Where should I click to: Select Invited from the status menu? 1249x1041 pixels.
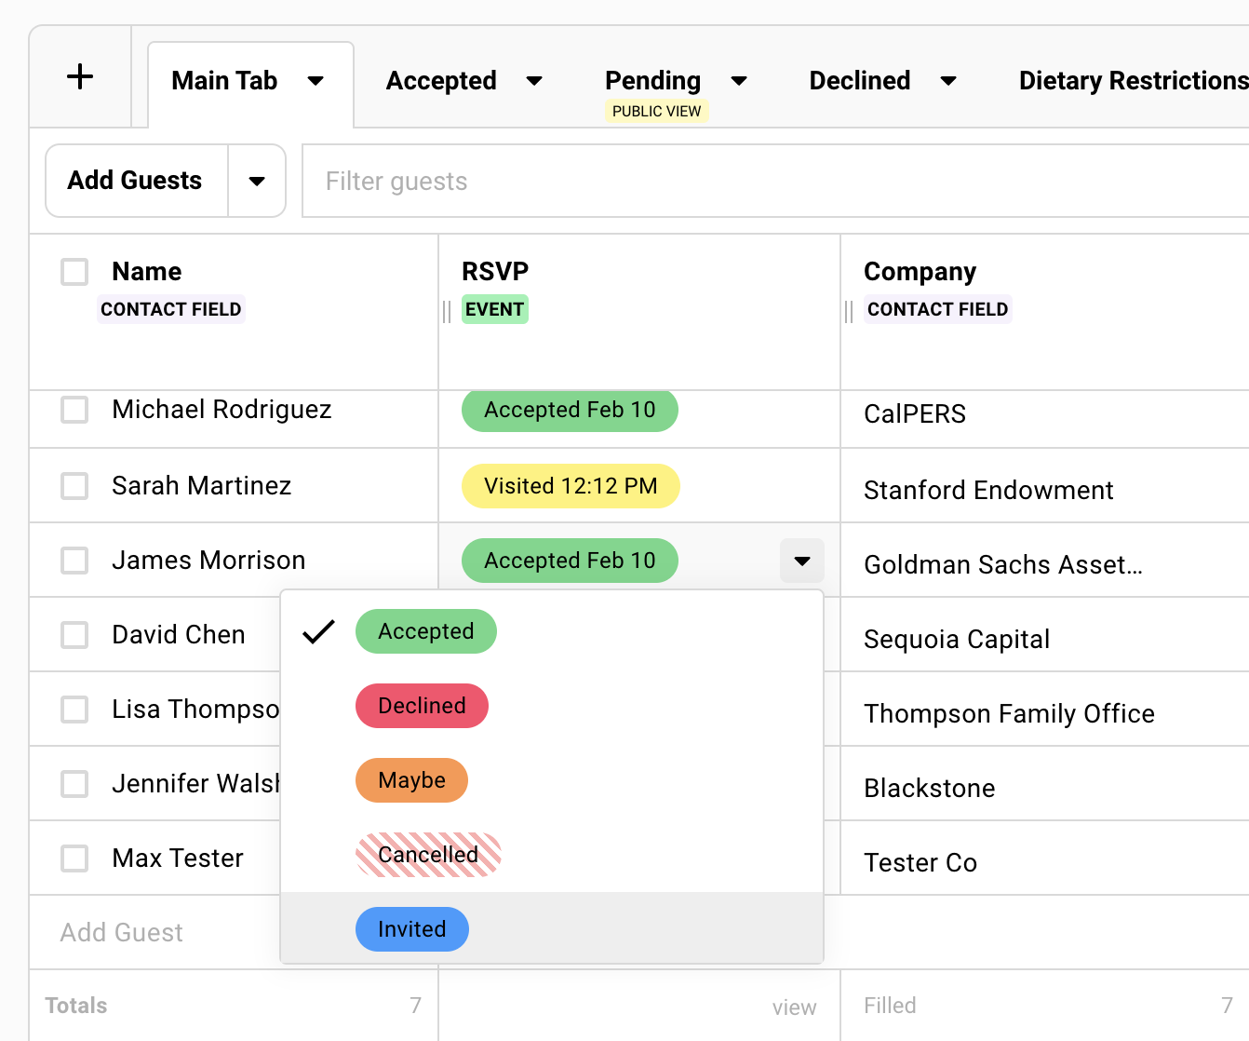pos(411,928)
